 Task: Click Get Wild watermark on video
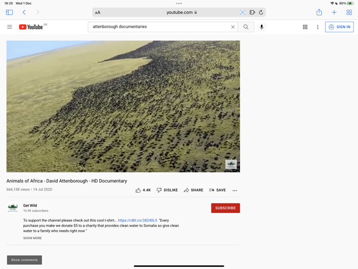click(231, 164)
